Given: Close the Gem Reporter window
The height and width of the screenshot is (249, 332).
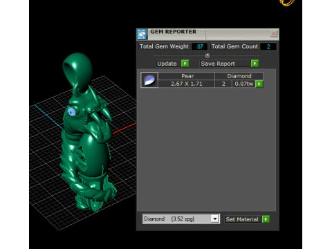Looking at the screenshot, I should [274, 34].
